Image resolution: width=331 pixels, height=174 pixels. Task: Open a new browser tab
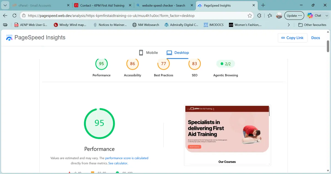tap(263, 5)
